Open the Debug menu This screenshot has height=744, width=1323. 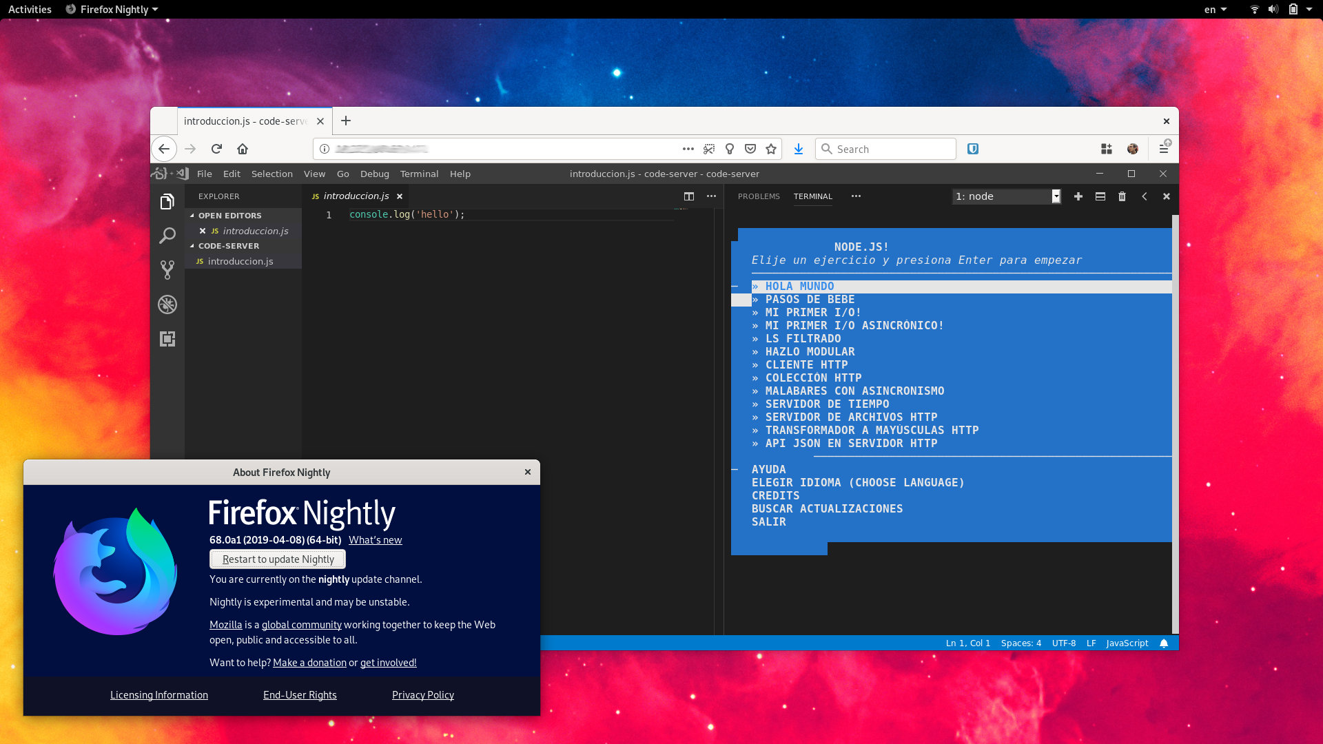tap(375, 174)
